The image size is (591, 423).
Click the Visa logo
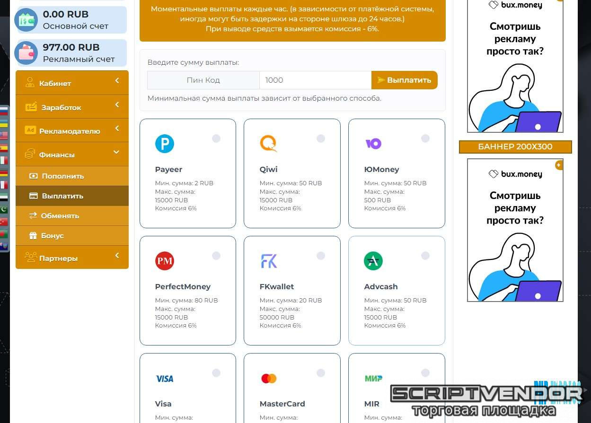[x=165, y=379]
